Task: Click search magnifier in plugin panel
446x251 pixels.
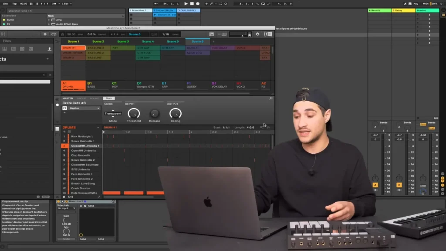Action: coord(271,98)
